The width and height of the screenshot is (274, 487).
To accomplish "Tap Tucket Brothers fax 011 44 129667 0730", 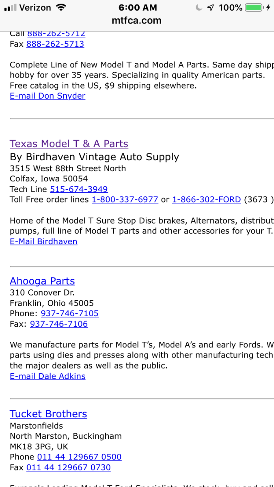I will pos(69,467).
